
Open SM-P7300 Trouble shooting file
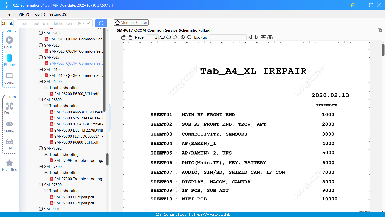(x=76, y=179)
